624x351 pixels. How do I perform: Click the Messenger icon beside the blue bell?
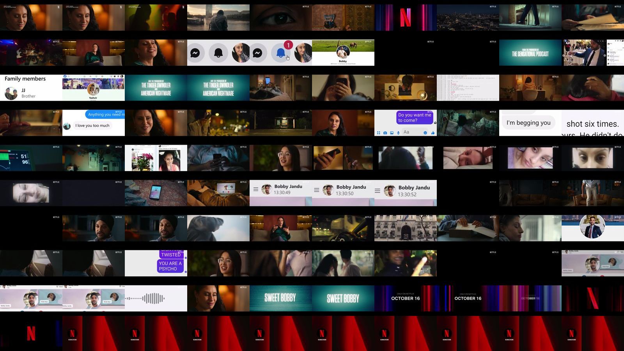(257, 53)
